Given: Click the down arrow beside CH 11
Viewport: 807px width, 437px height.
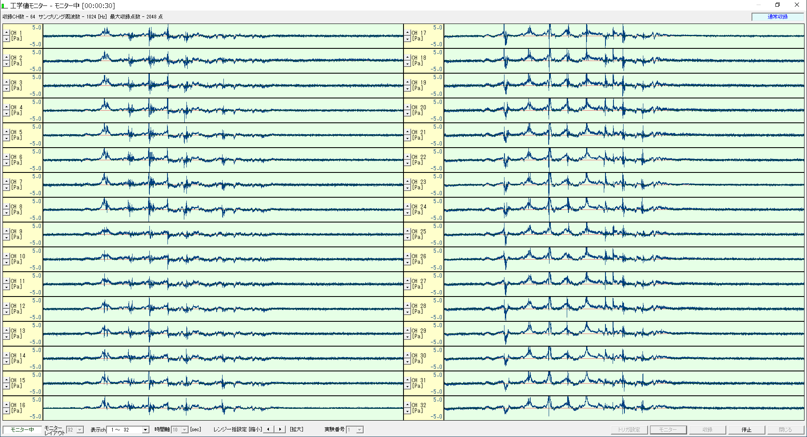Looking at the screenshot, I should (x=6, y=287).
